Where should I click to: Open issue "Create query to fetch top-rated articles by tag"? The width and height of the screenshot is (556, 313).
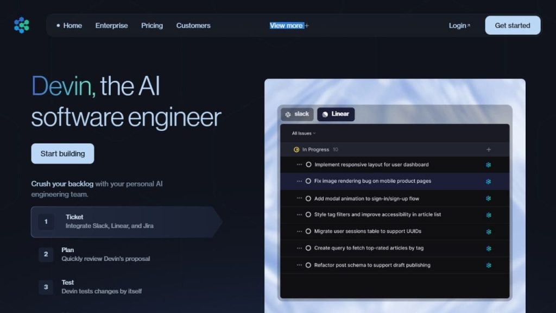point(369,248)
